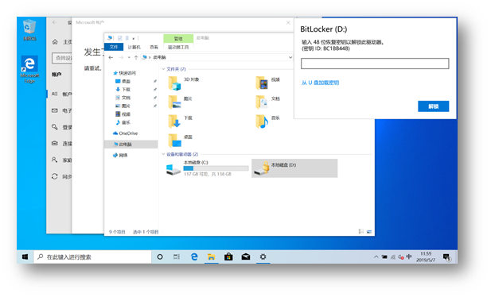
Task: Select the 本地磁盘 (C:) drive icon
Action: point(173,169)
